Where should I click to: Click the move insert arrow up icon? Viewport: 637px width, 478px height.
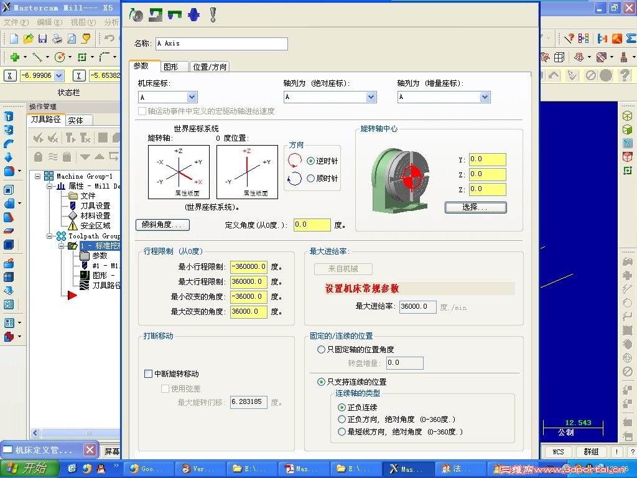click(x=100, y=157)
